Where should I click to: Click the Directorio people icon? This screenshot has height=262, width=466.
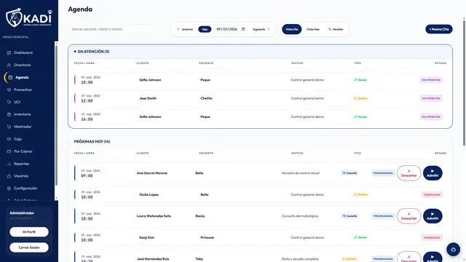point(9,65)
